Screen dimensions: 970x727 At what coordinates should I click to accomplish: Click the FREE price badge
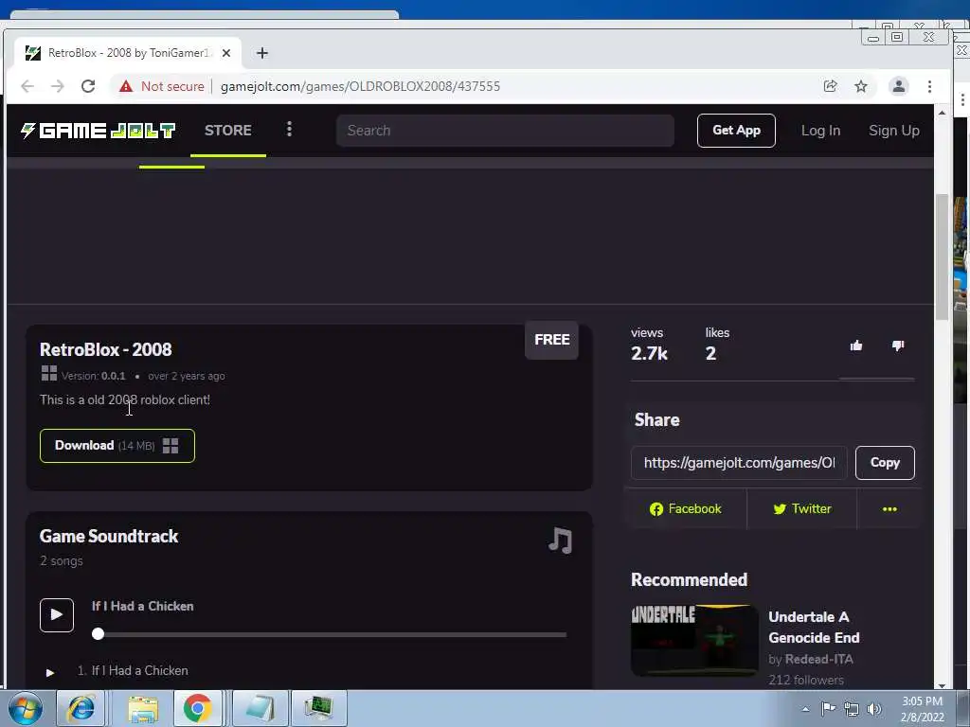[x=552, y=340]
